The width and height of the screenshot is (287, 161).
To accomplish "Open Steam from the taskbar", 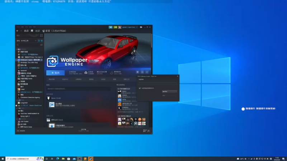I will [x=91, y=159].
